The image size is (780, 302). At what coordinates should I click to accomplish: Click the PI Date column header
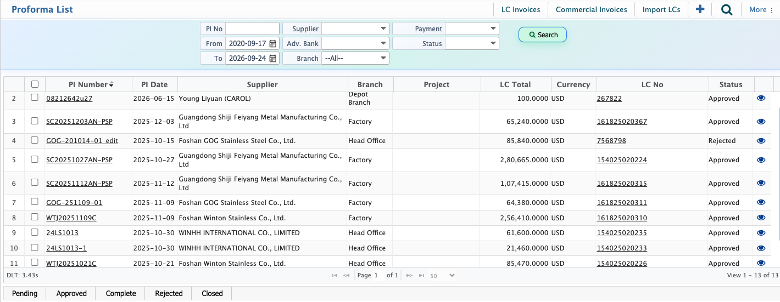154,84
